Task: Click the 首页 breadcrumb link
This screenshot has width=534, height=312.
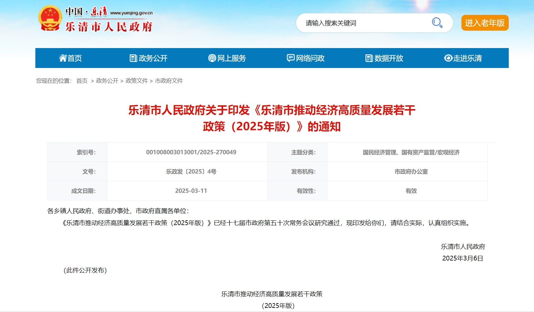Action: click(82, 81)
